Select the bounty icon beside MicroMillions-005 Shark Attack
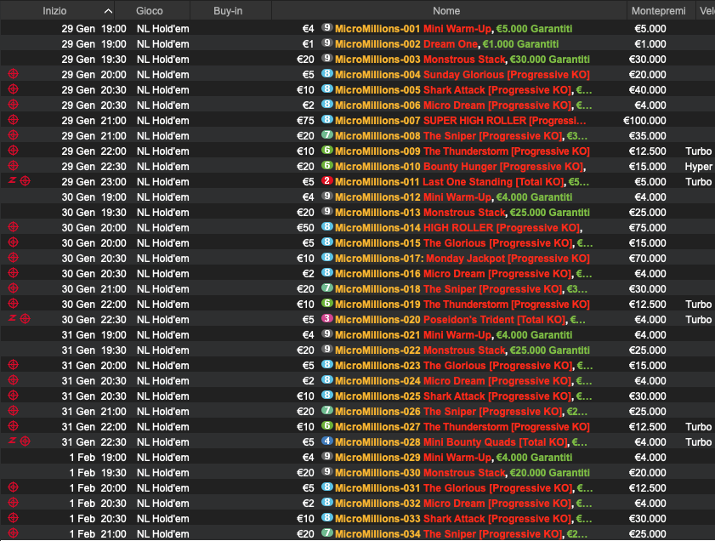Screen dimensions: 715x541 tap(14, 89)
